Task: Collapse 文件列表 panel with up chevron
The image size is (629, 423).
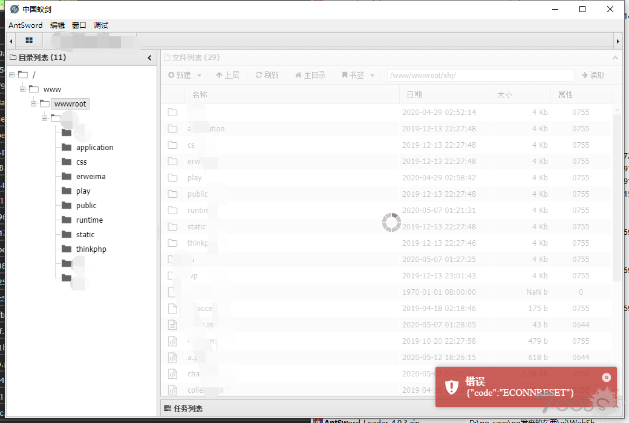Action: click(x=615, y=57)
